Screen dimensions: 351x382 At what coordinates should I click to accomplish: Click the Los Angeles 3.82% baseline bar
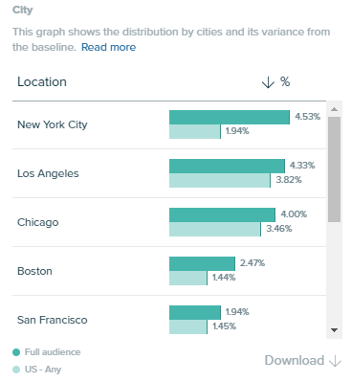[220, 181]
